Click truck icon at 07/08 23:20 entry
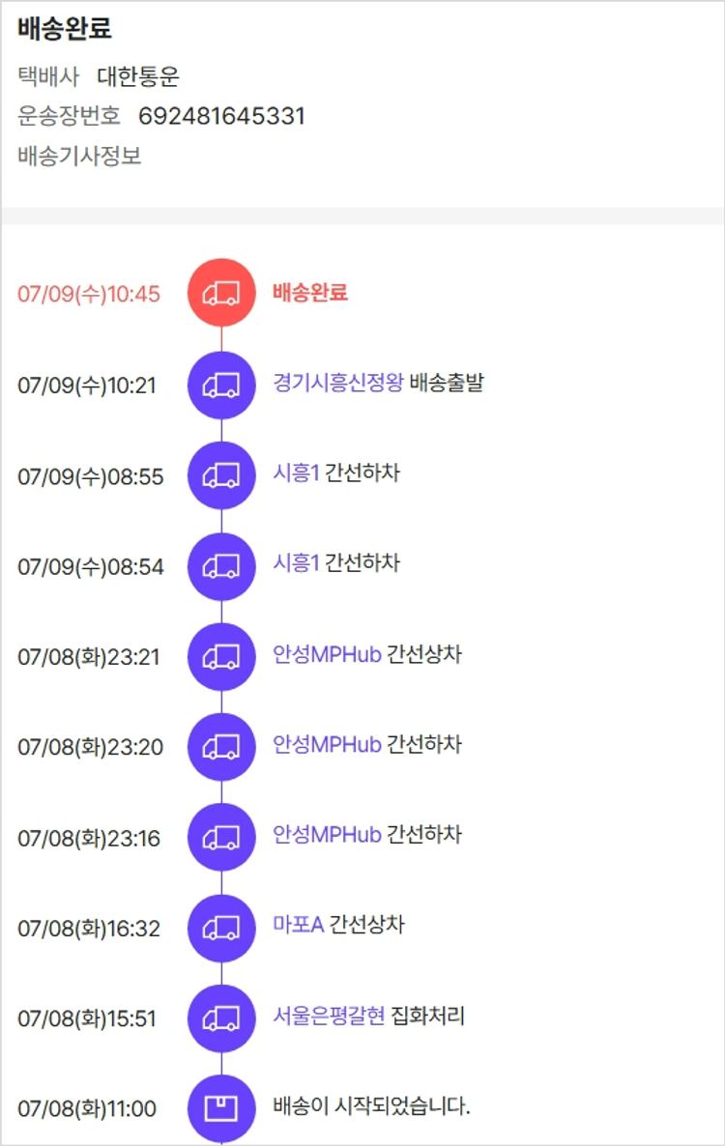The width and height of the screenshot is (725, 1146). [x=221, y=747]
